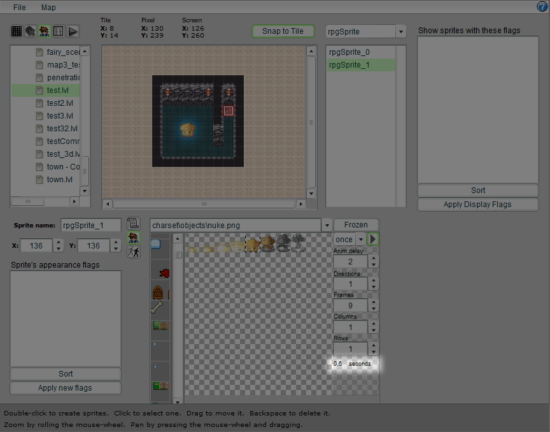Open the list panel mode icon
550x432 pixels.
click(x=59, y=31)
